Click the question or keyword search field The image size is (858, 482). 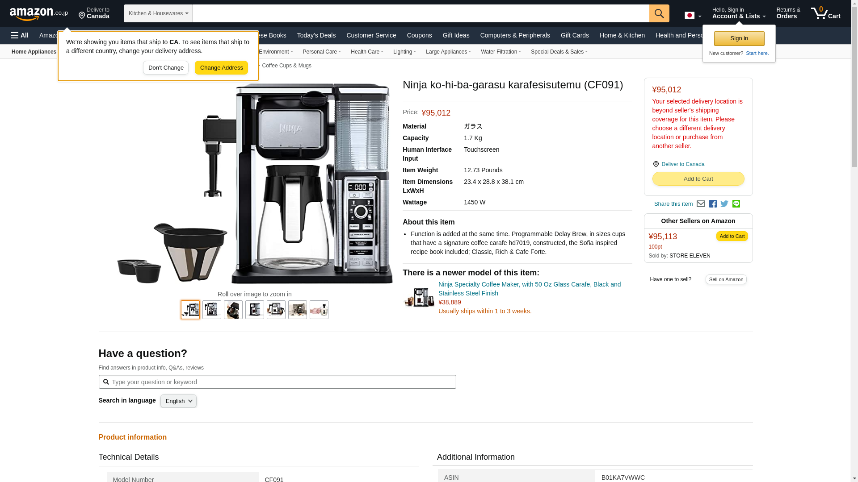click(x=277, y=382)
